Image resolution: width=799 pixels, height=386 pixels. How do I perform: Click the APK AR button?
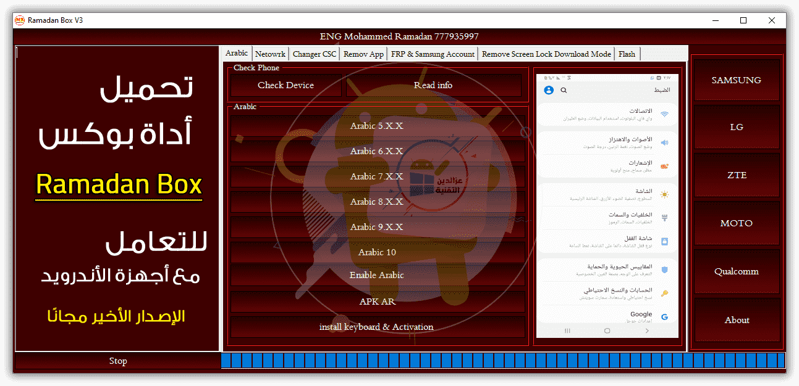coord(377,302)
